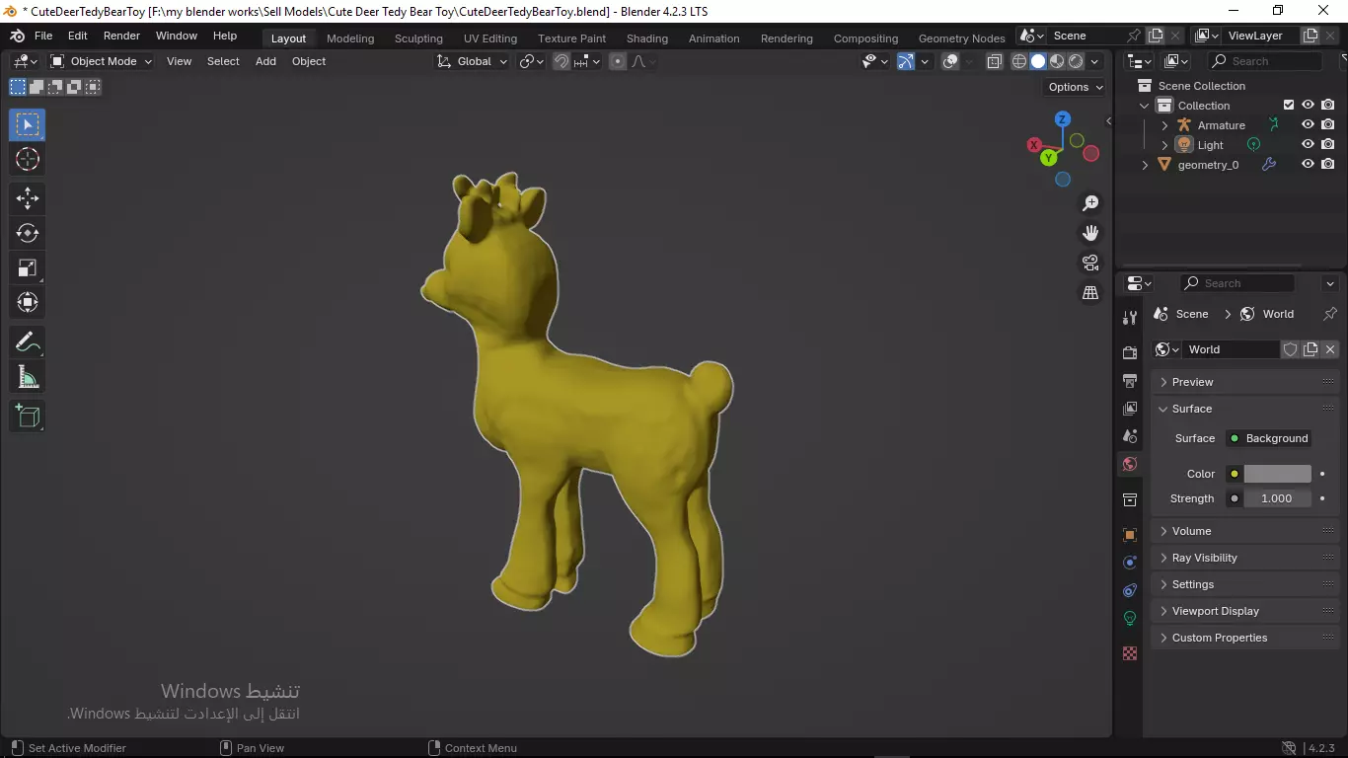The width and height of the screenshot is (1348, 758).
Task: Open the Physics properties tab
Action: [x=1130, y=563]
